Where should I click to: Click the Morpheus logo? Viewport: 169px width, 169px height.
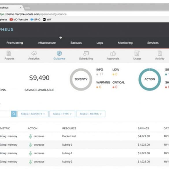click(7, 29)
